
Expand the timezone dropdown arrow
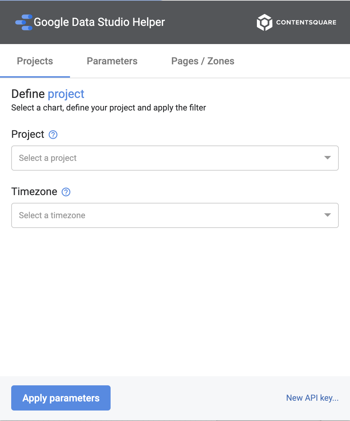[328, 215]
